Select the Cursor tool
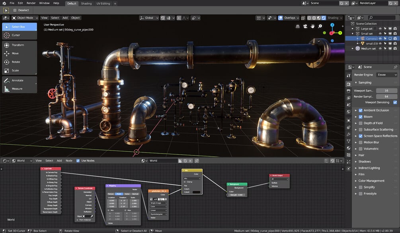Screen dimensions: 400x233 (x=20, y=35)
